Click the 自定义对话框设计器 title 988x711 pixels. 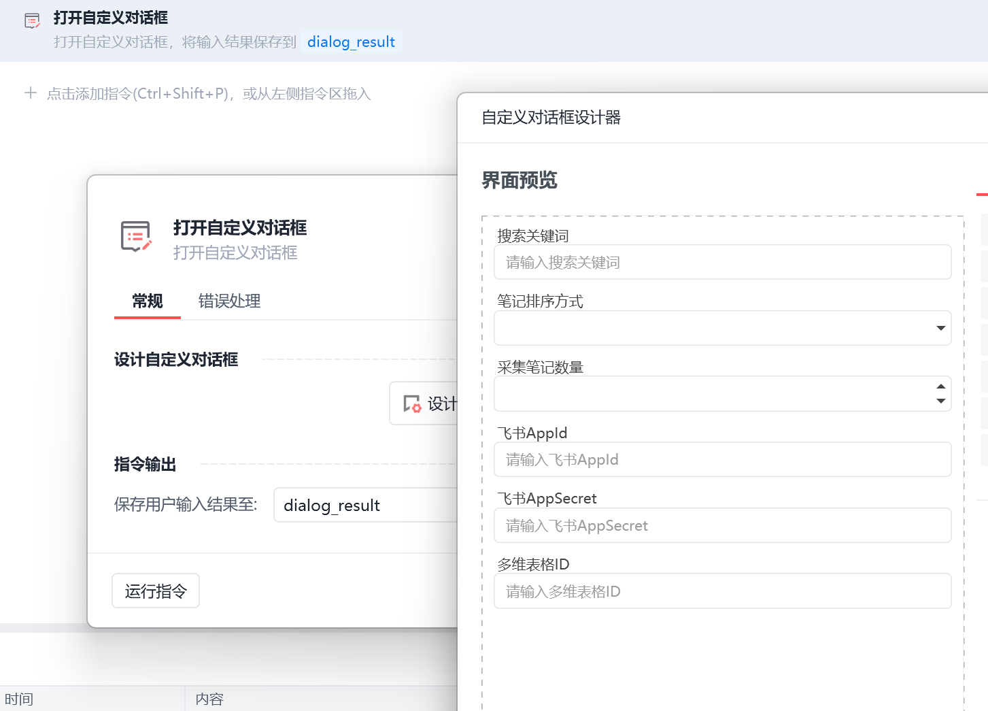[551, 118]
